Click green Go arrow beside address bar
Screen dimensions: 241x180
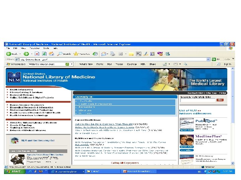(214, 59)
